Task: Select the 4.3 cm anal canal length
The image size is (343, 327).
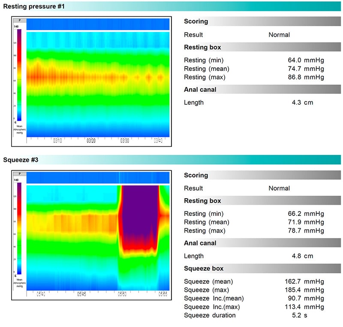Action: pyautogui.click(x=302, y=103)
